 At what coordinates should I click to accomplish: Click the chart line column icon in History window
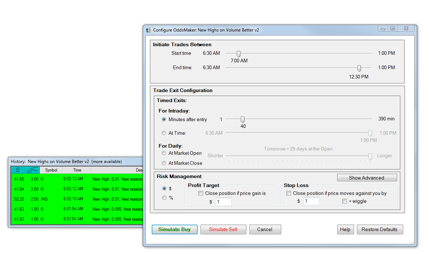(x=33, y=170)
